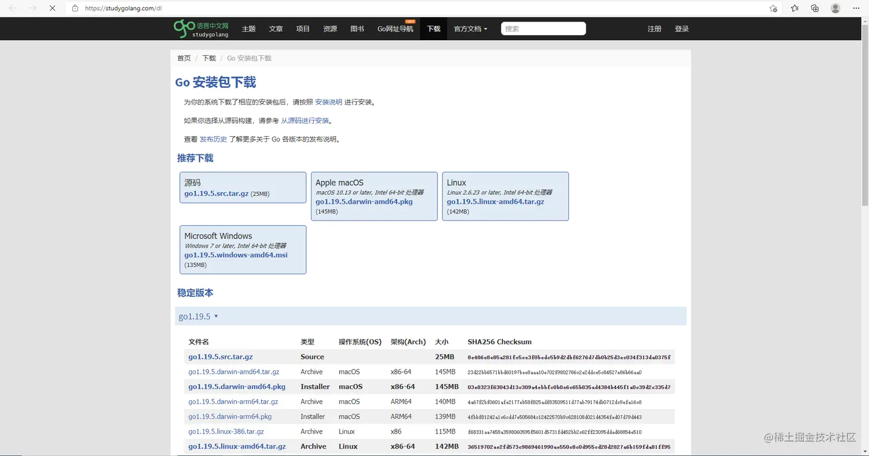Click the 139MB size cell
This screenshot has width=869, height=456.
pyautogui.click(x=445, y=416)
